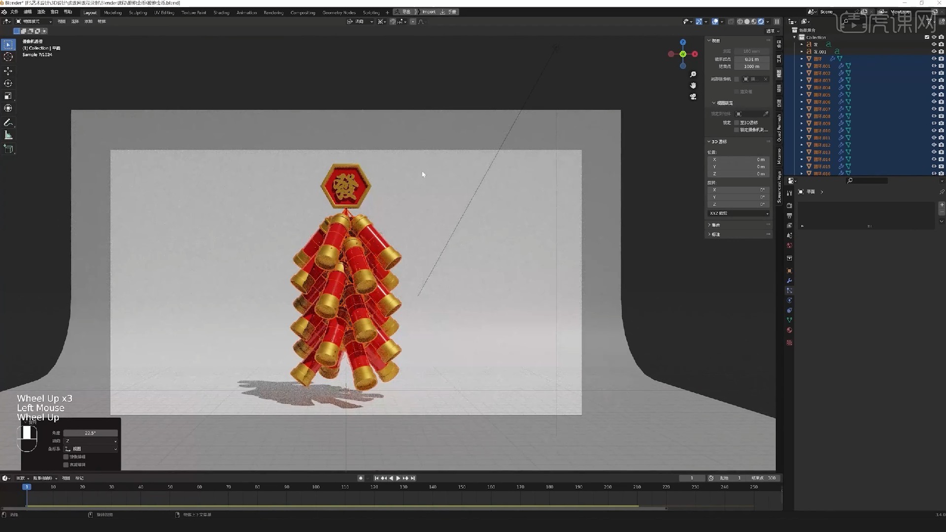Open the Modifiers wrench tab
The height and width of the screenshot is (532, 946).
click(x=789, y=281)
